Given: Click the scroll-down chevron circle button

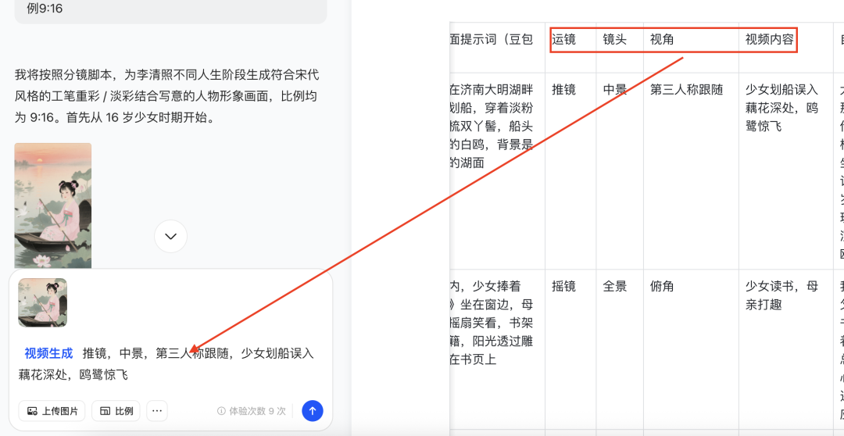Looking at the screenshot, I should coord(170,236).
